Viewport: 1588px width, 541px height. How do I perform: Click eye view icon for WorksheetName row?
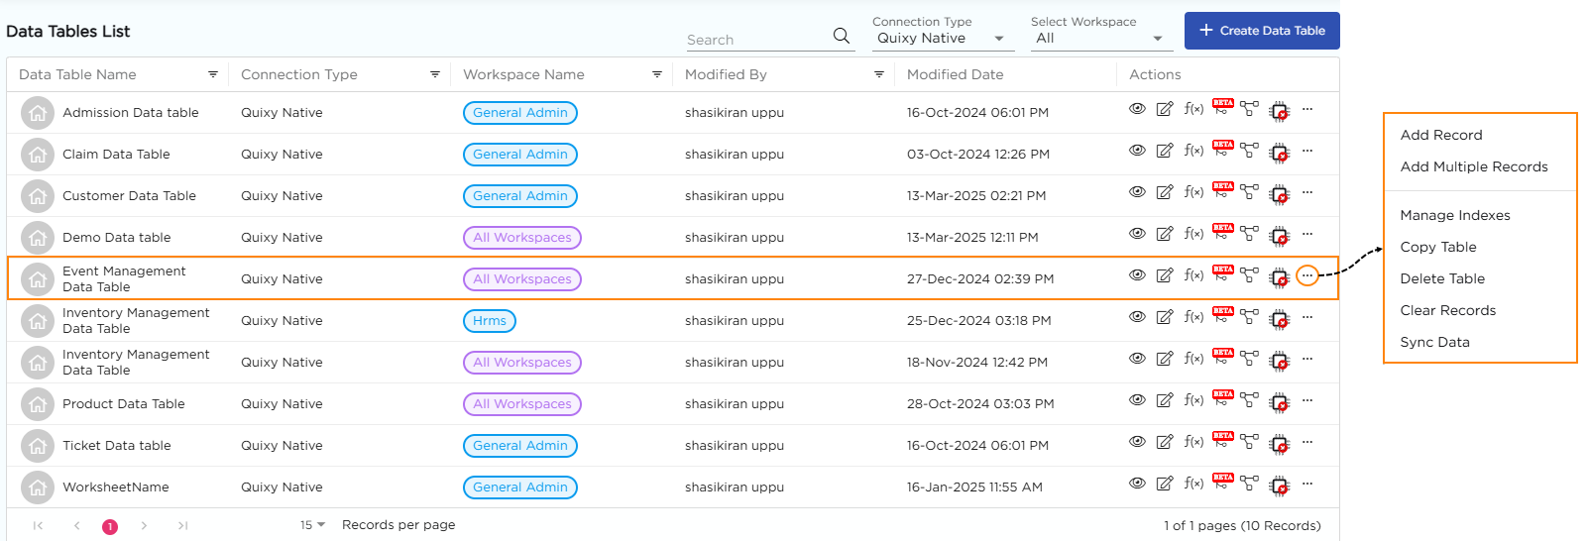coord(1137,484)
